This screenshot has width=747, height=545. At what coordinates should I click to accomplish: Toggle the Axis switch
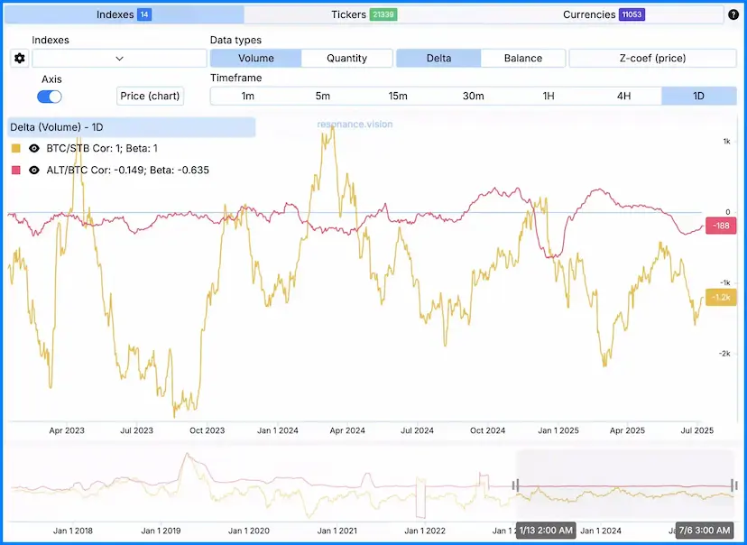50,97
